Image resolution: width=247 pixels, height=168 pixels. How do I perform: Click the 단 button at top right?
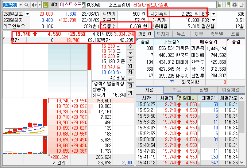[241, 5]
